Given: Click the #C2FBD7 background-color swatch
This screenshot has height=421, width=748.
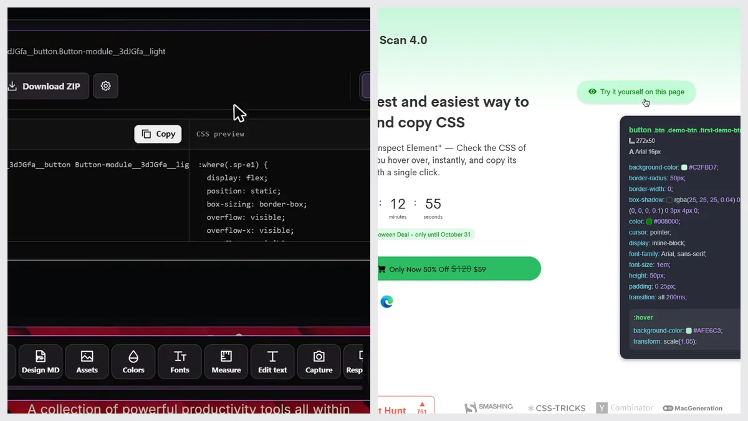Looking at the screenshot, I should click(684, 167).
